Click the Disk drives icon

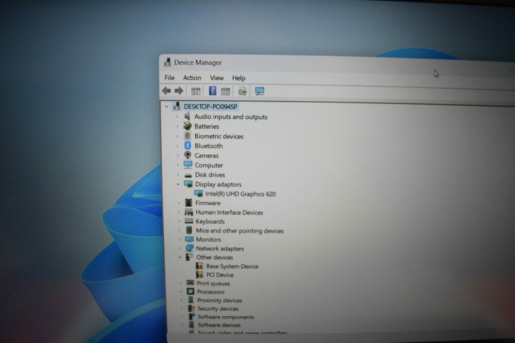tap(188, 175)
